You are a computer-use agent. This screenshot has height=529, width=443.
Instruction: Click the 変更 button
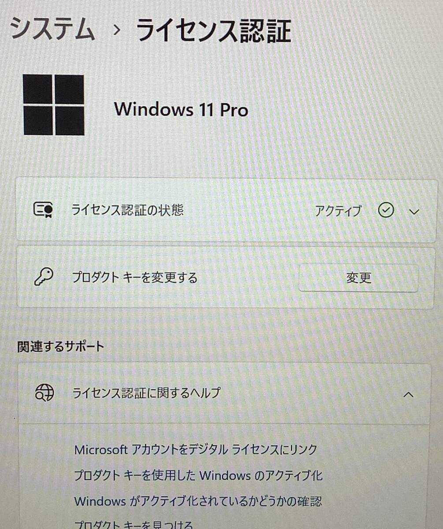click(x=358, y=278)
